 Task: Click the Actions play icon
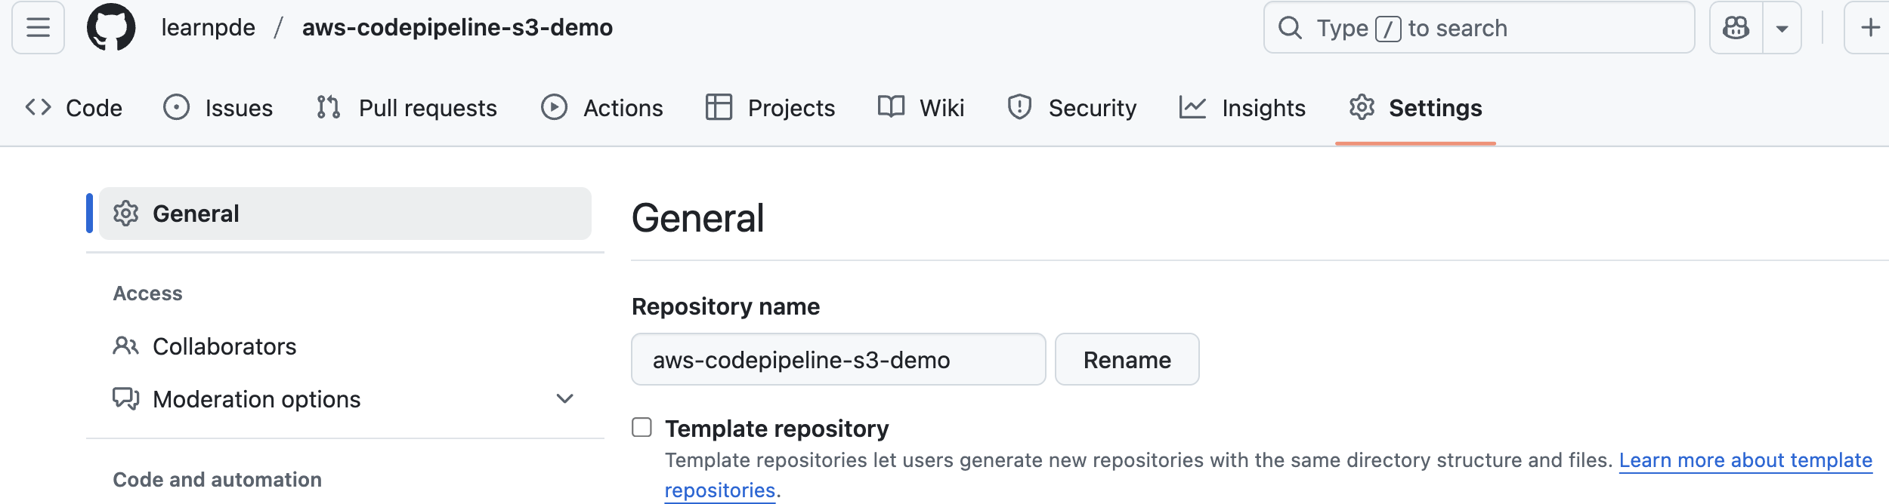point(554,107)
